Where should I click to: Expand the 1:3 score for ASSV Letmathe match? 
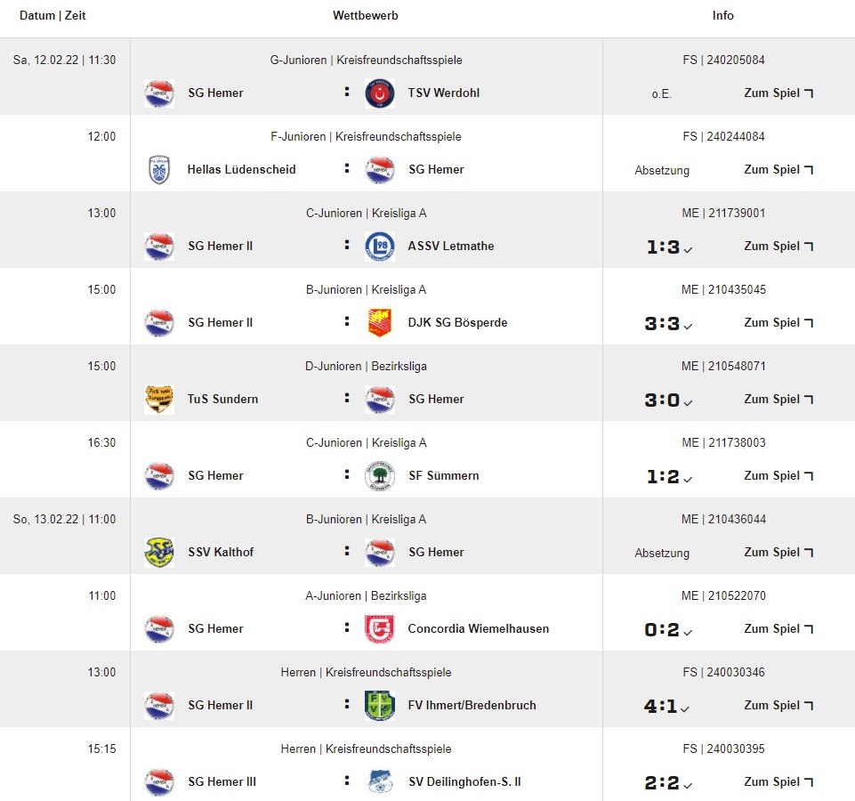pos(669,247)
